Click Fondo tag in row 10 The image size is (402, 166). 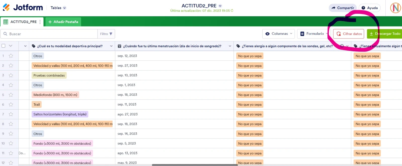point(62,143)
